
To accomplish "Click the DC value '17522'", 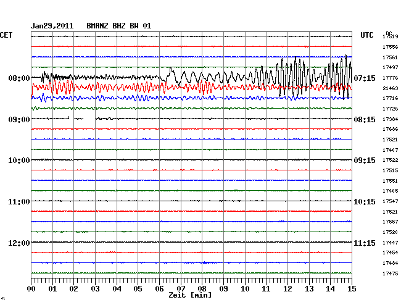I will coord(391,160).
